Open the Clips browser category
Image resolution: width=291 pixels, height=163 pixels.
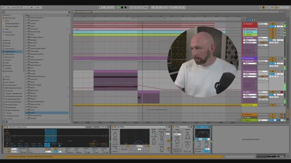point(7,62)
